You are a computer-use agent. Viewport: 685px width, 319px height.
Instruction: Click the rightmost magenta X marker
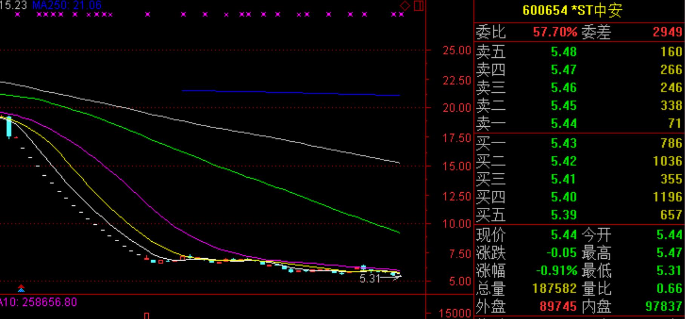click(401, 14)
